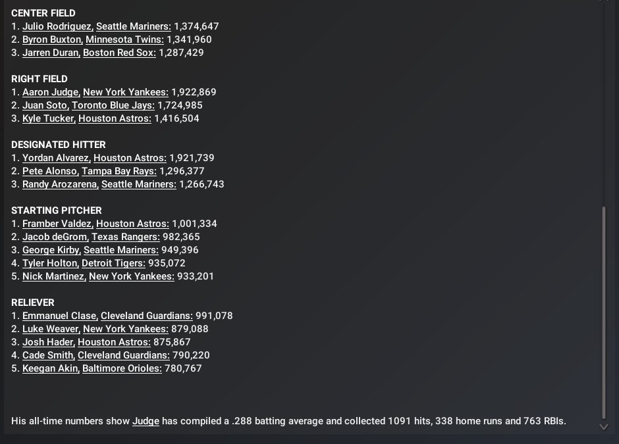Click the Baltimore Orioles team link
This screenshot has height=444, width=619.
tap(122, 368)
